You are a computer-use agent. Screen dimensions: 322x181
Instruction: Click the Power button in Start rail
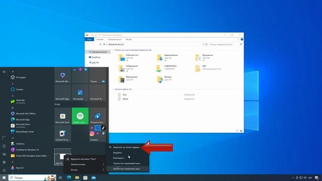(4, 170)
